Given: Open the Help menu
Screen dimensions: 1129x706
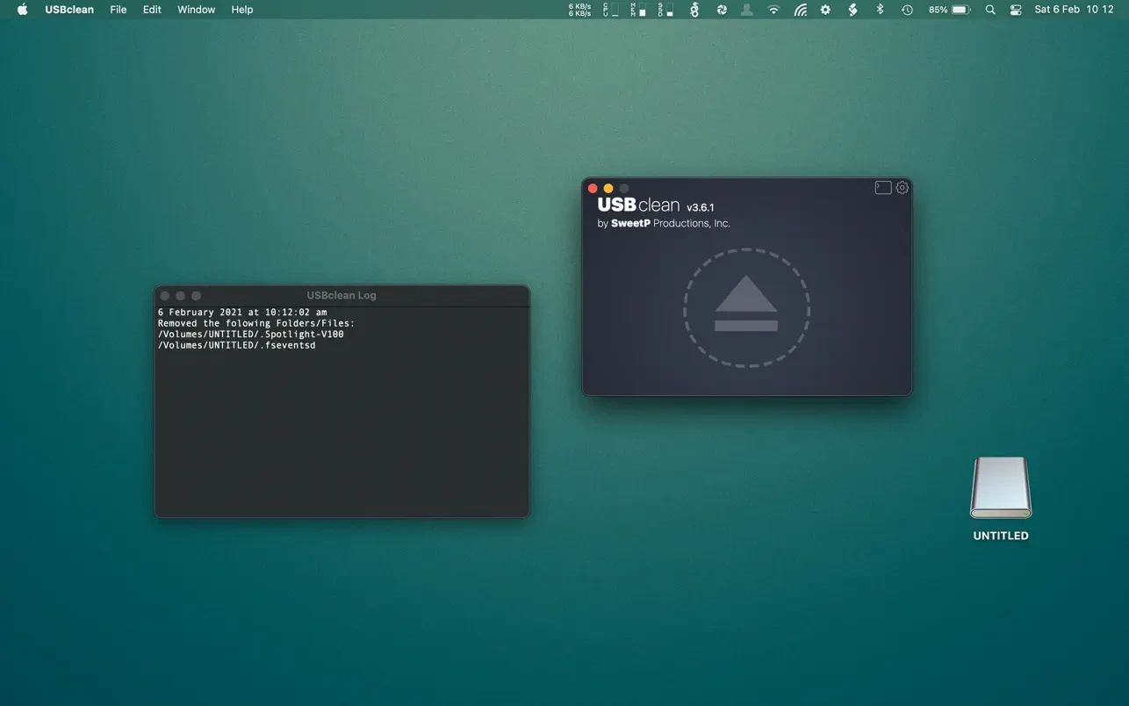Looking at the screenshot, I should point(242,10).
